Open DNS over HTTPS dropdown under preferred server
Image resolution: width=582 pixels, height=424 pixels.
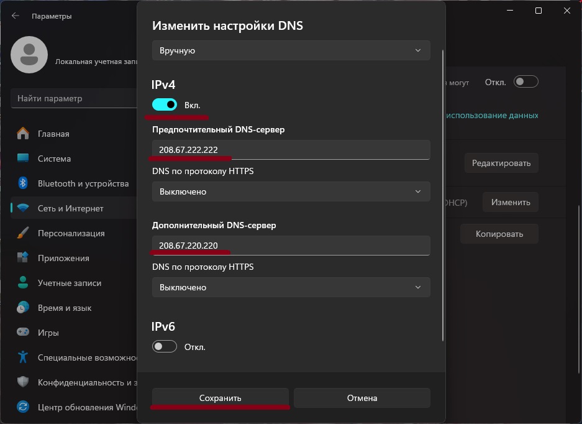291,191
